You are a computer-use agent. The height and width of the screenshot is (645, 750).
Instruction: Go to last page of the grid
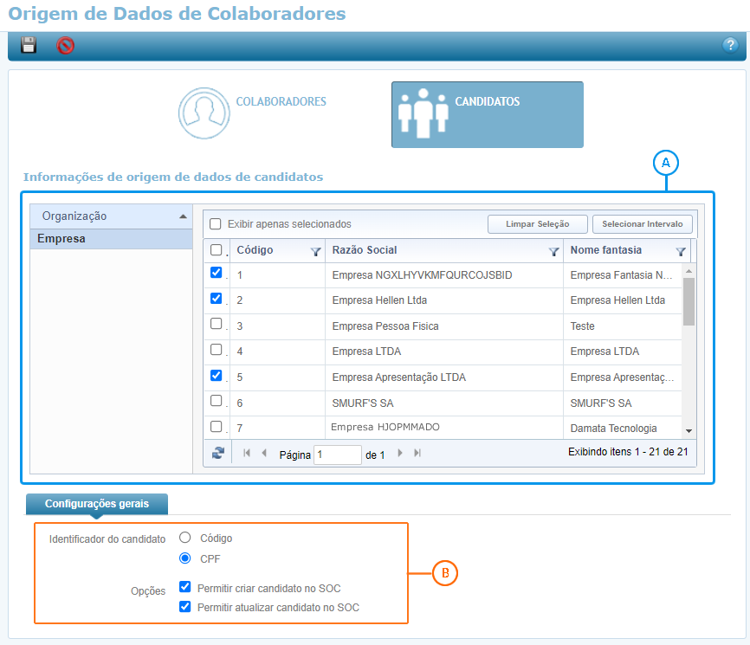(x=417, y=453)
